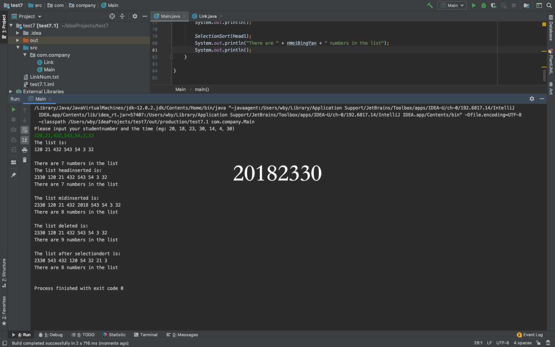The width and height of the screenshot is (555, 347).
Task: Expand the out folder
Action: click(18, 40)
